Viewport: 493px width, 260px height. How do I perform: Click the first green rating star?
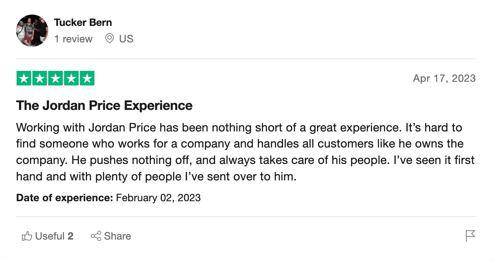tap(24, 79)
